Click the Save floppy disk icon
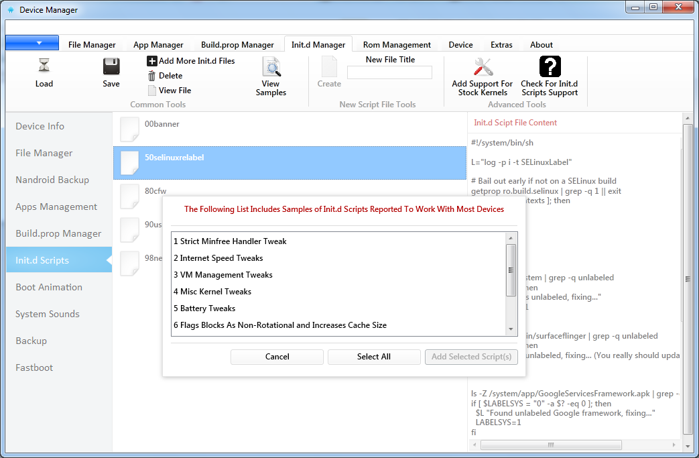Viewport: 699px width, 458px height. point(111,66)
